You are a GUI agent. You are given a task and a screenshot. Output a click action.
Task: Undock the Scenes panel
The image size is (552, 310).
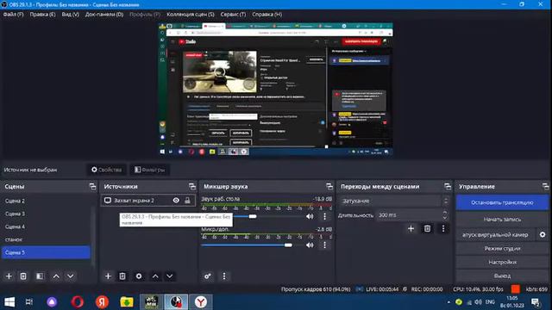pyautogui.click(x=92, y=187)
